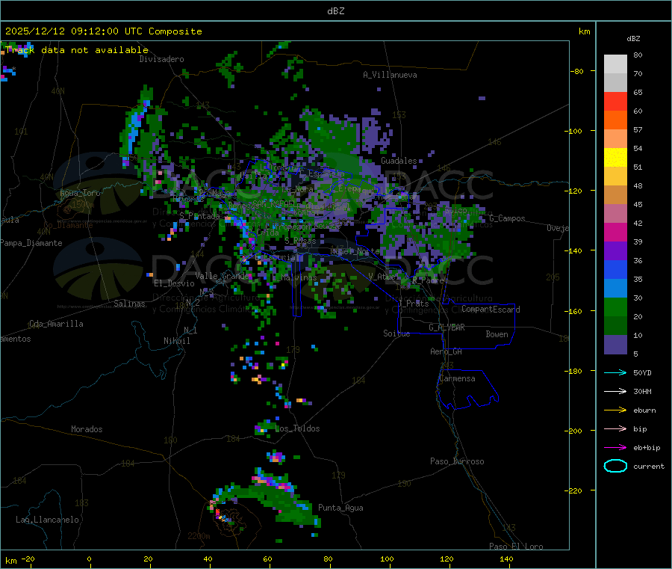The image size is (672, 569).
Task: Click the Punta_Agua map label
Action: pyautogui.click(x=340, y=508)
